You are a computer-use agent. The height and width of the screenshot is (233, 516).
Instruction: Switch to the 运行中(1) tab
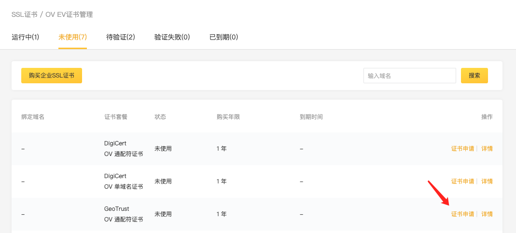coord(25,37)
